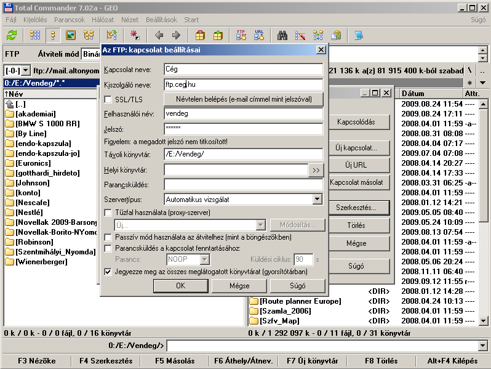The image size is (491, 369).
Task: Click inside Kapcsolat neve field
Action: pos(243,69)
